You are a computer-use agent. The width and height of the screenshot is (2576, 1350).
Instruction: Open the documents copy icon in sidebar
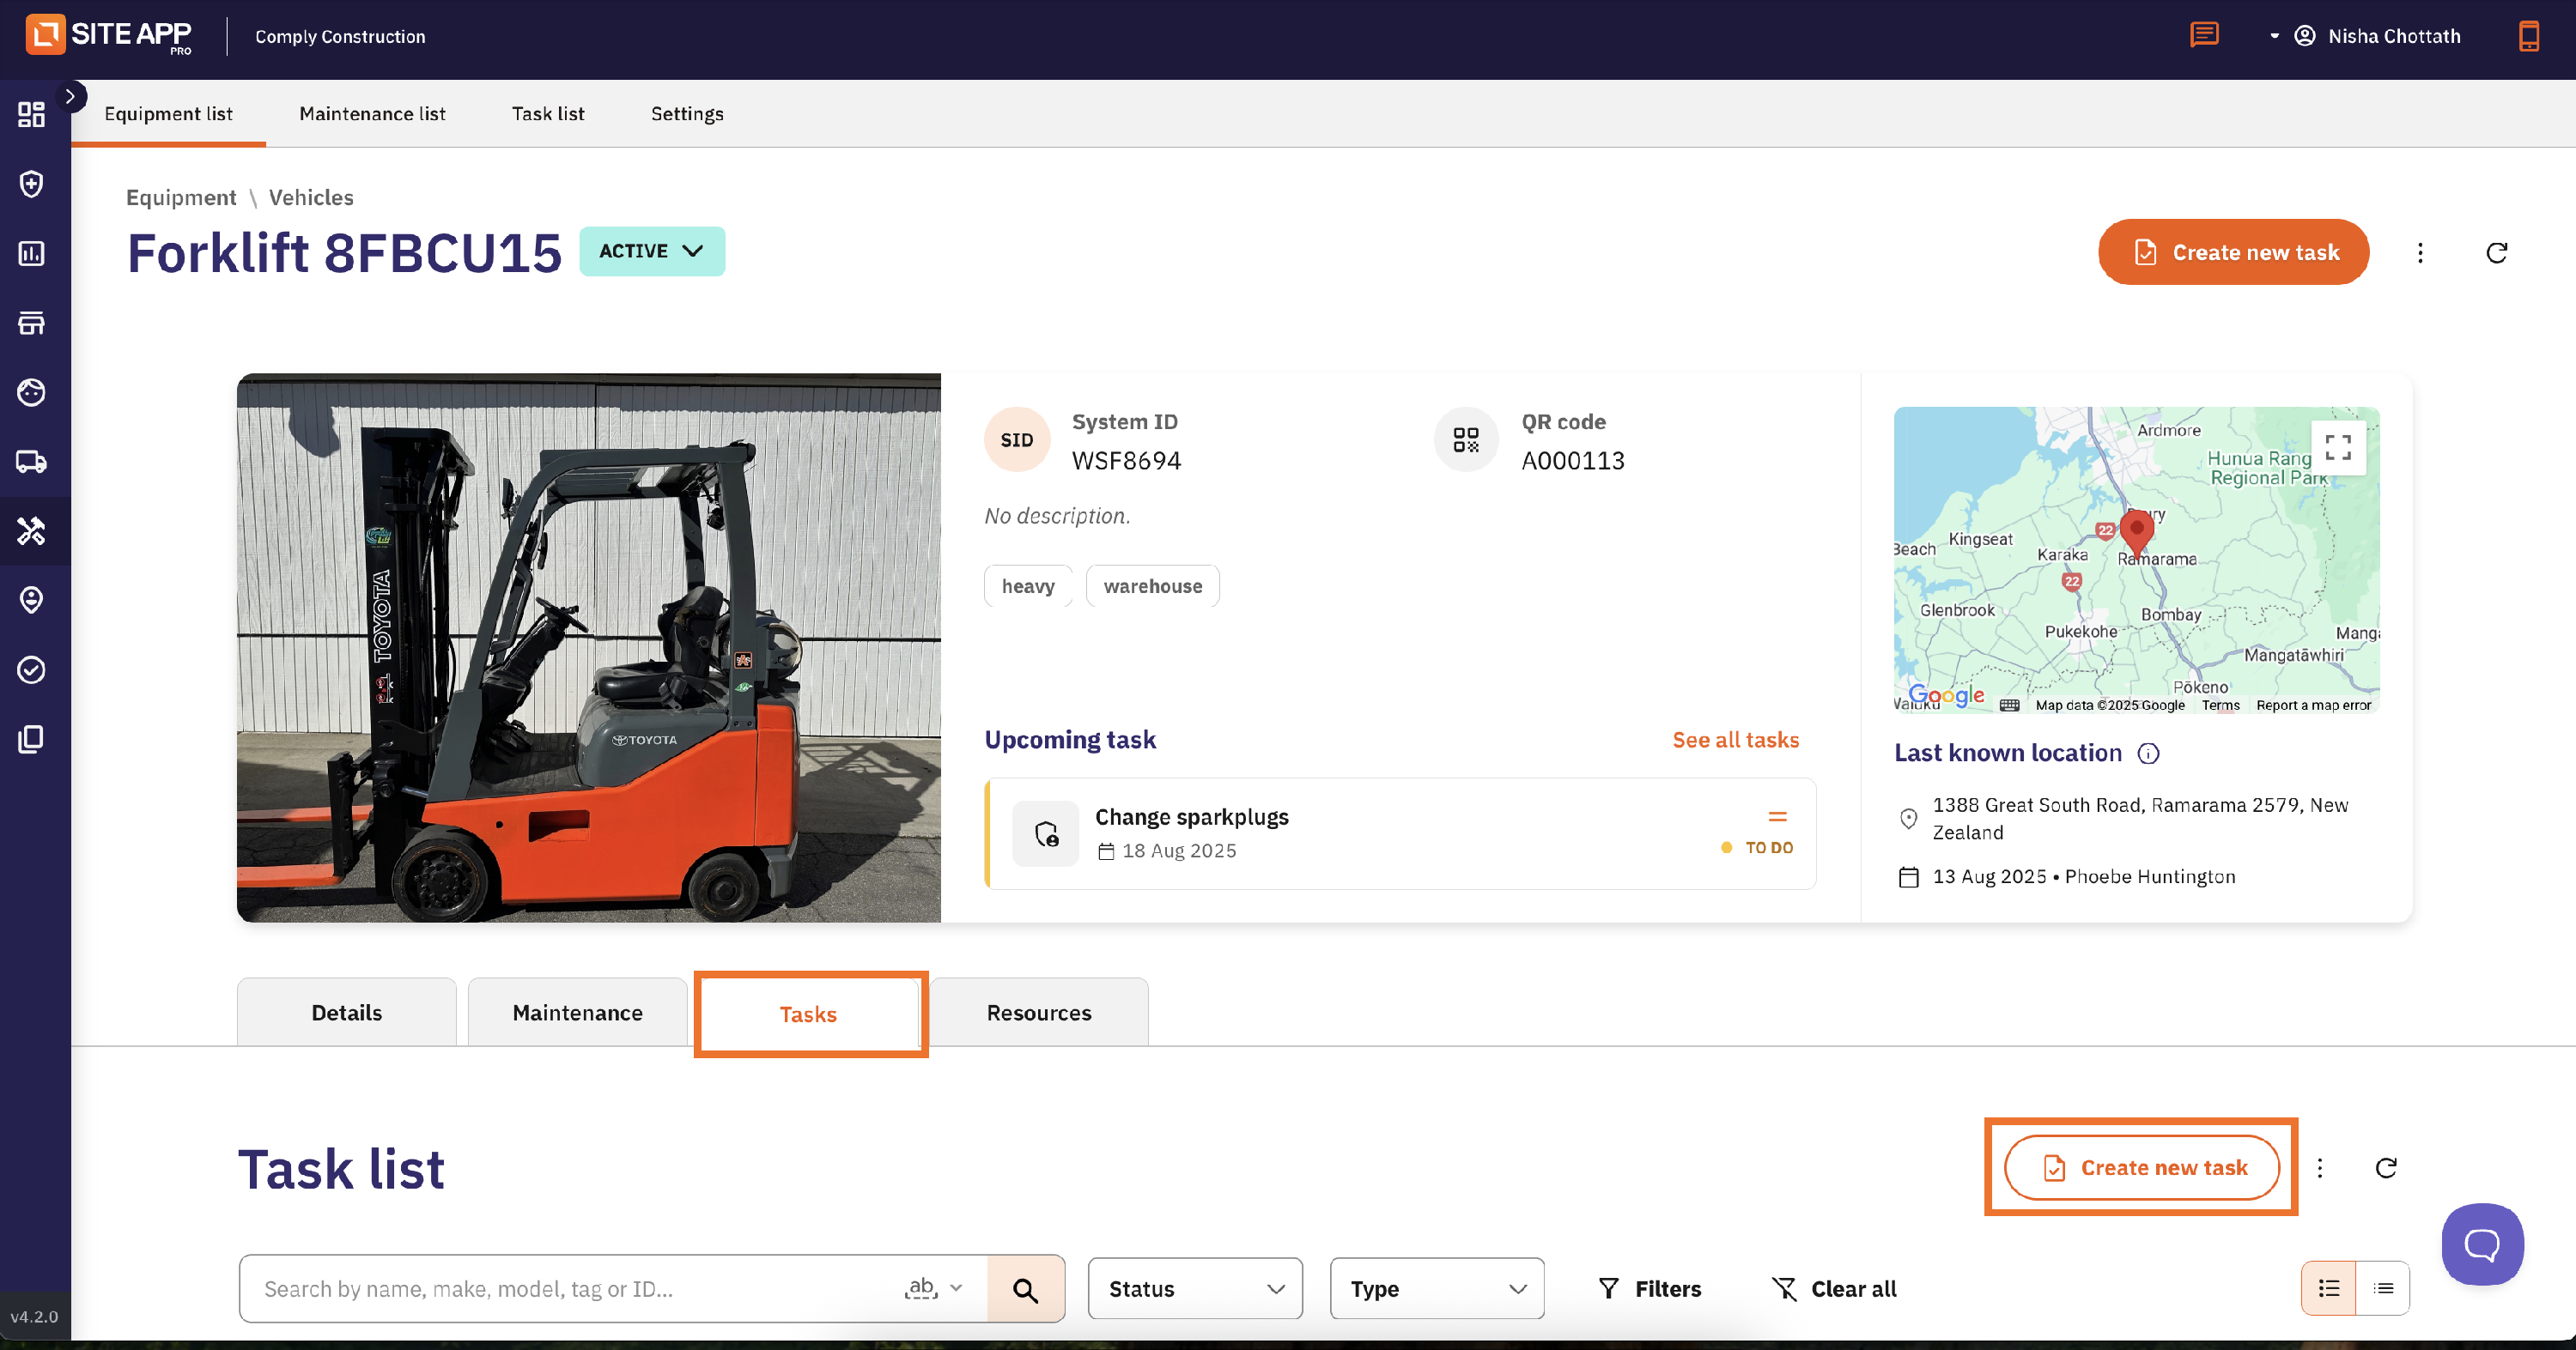[31, 738]
